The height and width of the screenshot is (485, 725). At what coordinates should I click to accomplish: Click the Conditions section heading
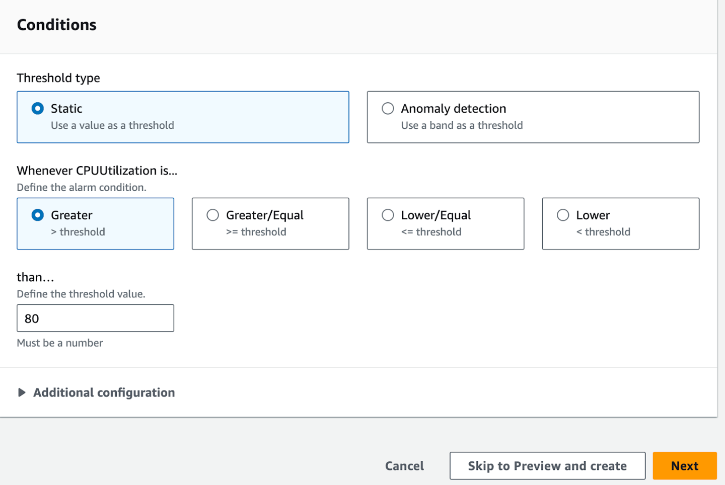(56, 24)
